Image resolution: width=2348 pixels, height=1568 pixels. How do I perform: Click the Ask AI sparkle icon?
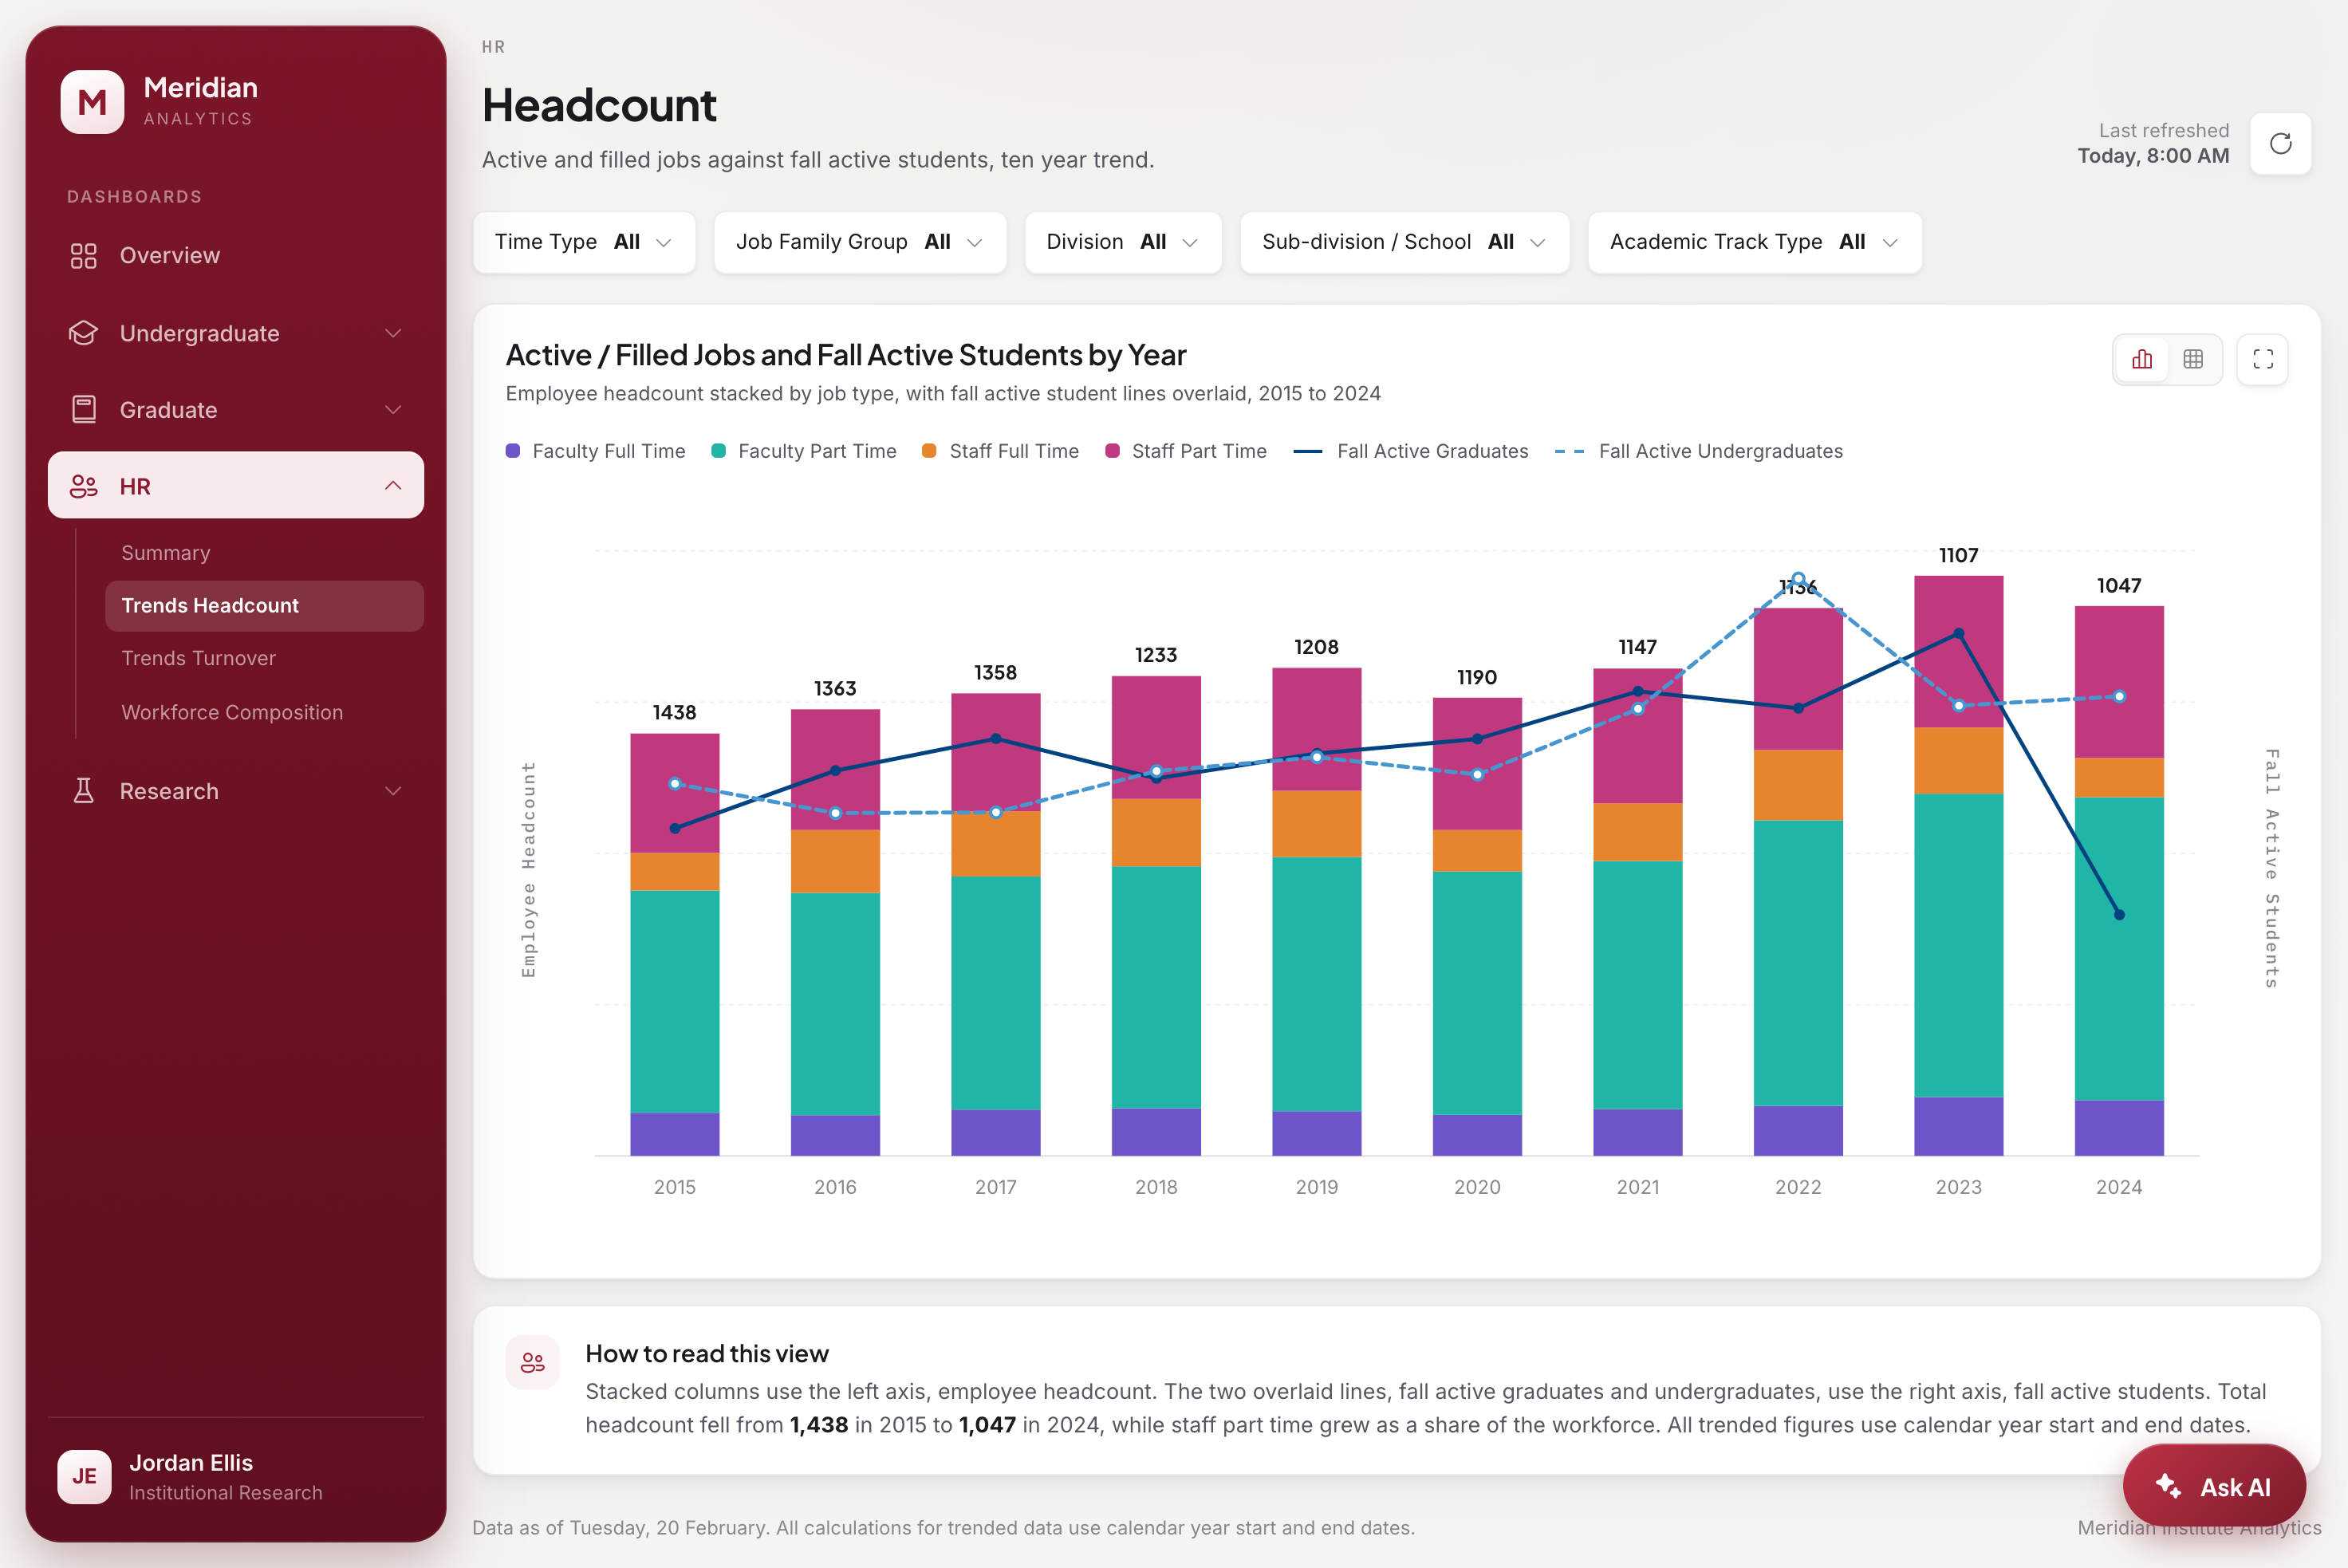pos(2168,1486)
